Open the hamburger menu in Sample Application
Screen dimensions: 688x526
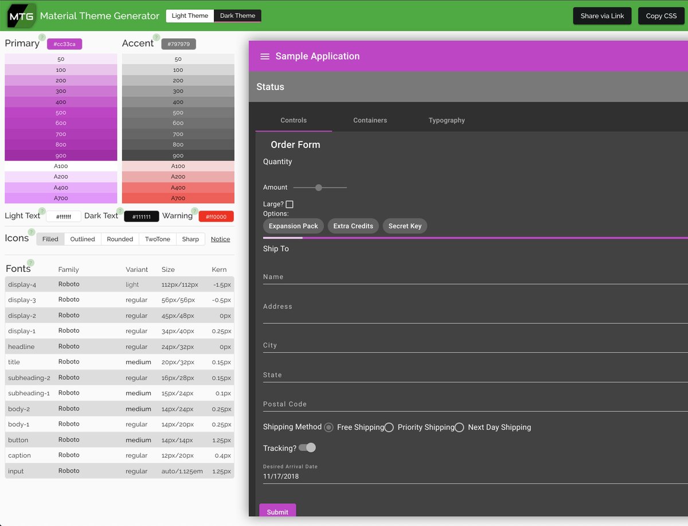pyautogui.click(x=265, y=56)
